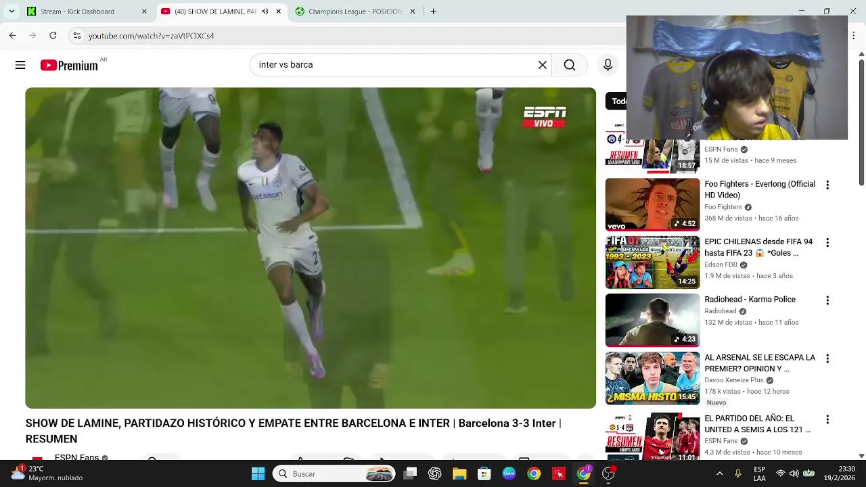This screenshot has height=487, width=866.
Task: Open Radiohead Karma Police thumbnail
Action: coord(652,320)
